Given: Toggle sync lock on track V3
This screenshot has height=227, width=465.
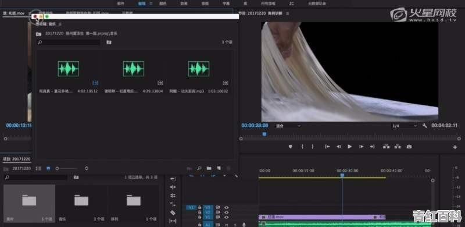Looking at the screenshot, I should pos(217,207).
